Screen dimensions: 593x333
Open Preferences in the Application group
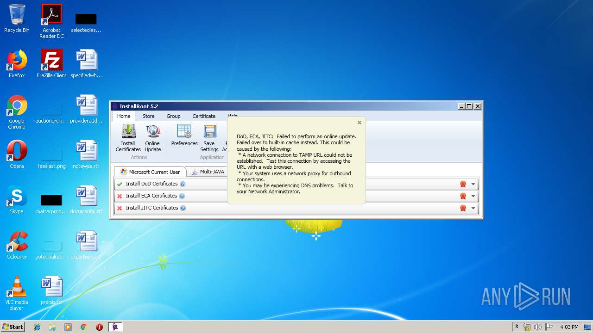184,136
